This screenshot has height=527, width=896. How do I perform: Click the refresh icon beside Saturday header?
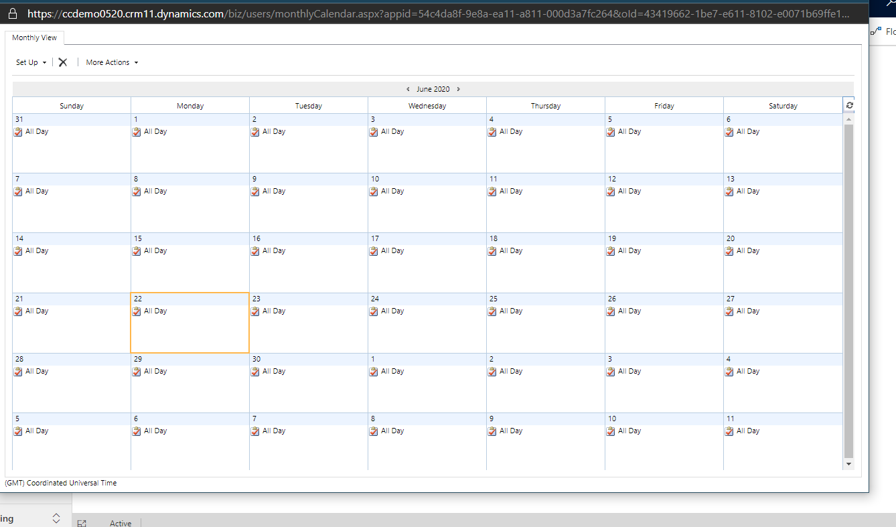click(849, 106)
